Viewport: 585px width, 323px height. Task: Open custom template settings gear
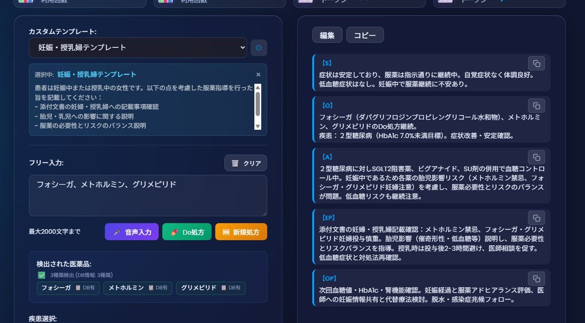[259, 48]
